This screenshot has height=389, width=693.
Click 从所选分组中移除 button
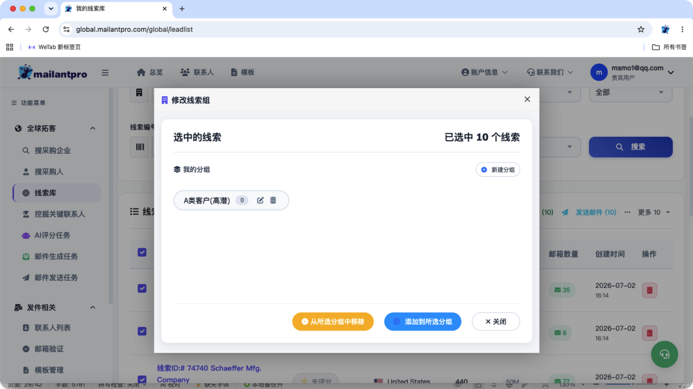click(x=333, y=322)
